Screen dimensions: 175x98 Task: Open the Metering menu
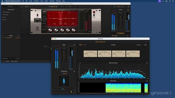click(58, 1)
